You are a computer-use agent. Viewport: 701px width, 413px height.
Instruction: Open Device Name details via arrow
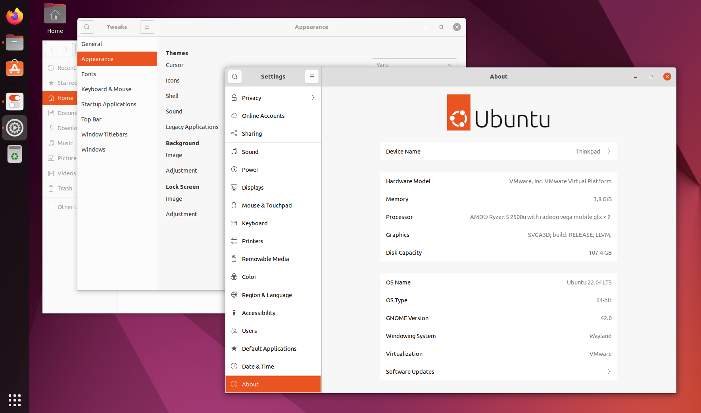609,151
